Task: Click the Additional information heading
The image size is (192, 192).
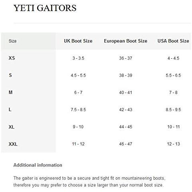Action: click(x=38, y=165)
